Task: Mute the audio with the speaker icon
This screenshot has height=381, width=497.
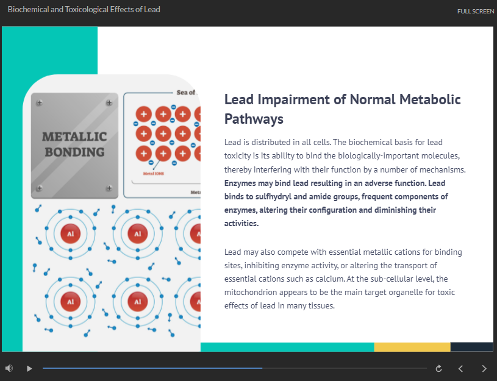Action: point(9,368)
